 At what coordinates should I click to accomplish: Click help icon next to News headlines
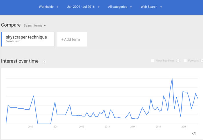coord(177,61)
